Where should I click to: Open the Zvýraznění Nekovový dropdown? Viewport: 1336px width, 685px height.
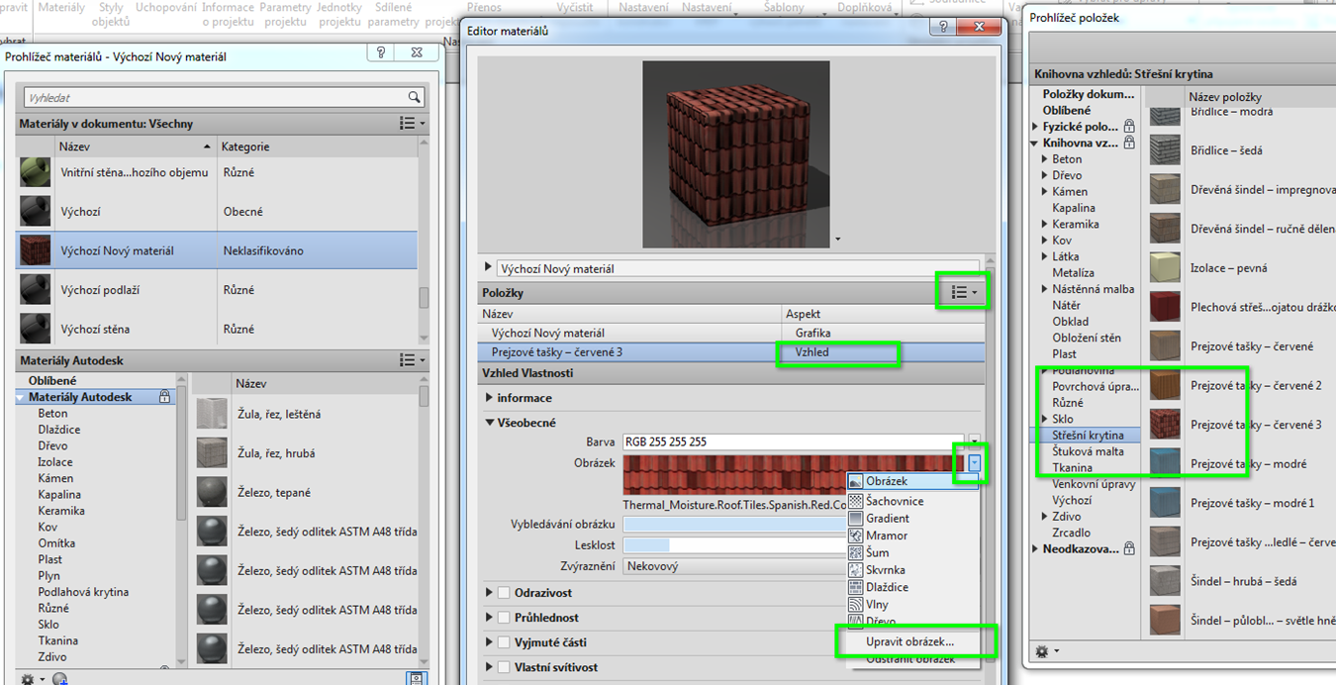pyautogui.click(x=732, y=567)
